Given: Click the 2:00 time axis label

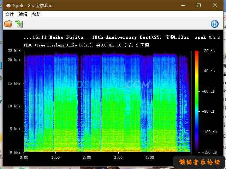Looking at the screenshot, I should tap(87, 158).
